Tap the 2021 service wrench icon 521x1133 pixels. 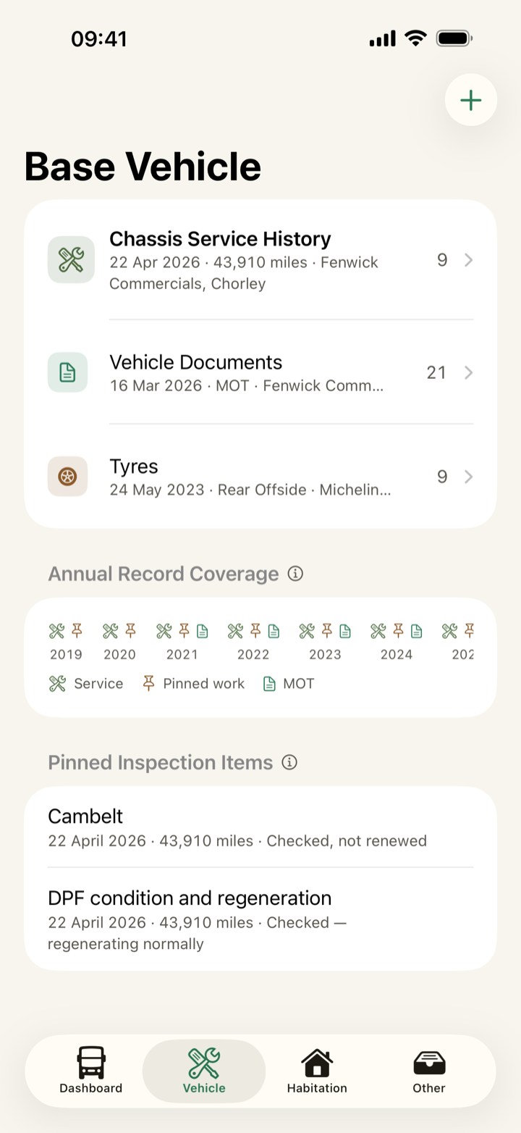(x=164, y=631)
